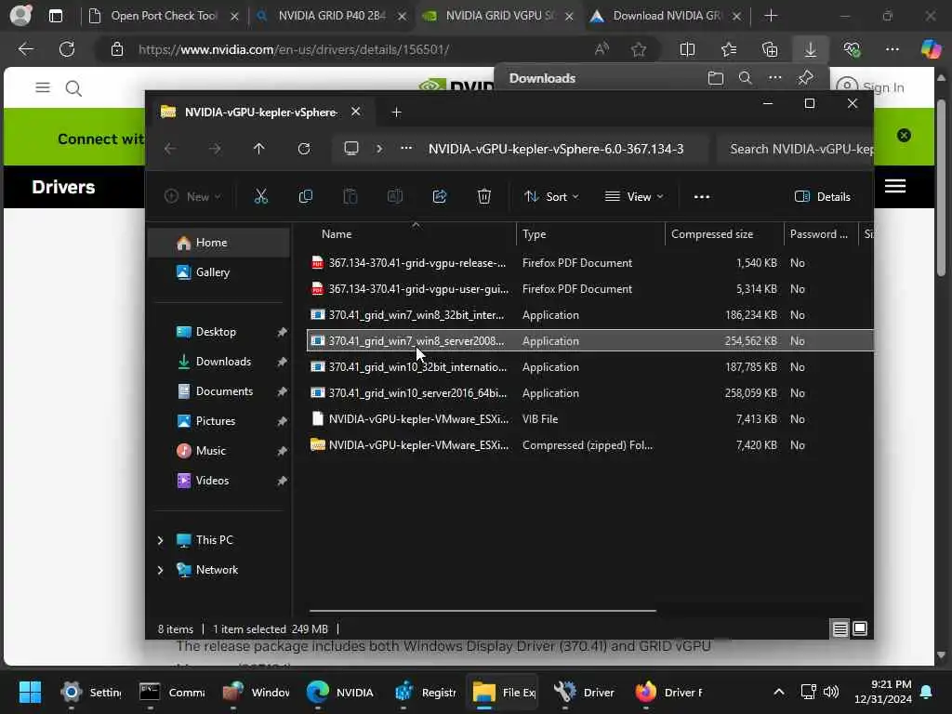Image resolution: width=952 pixels, height=714 pixels.
Task: Refresh the File Explorer folder view
Action: [x=304, y=149]
